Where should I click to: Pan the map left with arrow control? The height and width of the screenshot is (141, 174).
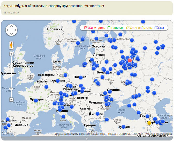click(x=8, y=30)
